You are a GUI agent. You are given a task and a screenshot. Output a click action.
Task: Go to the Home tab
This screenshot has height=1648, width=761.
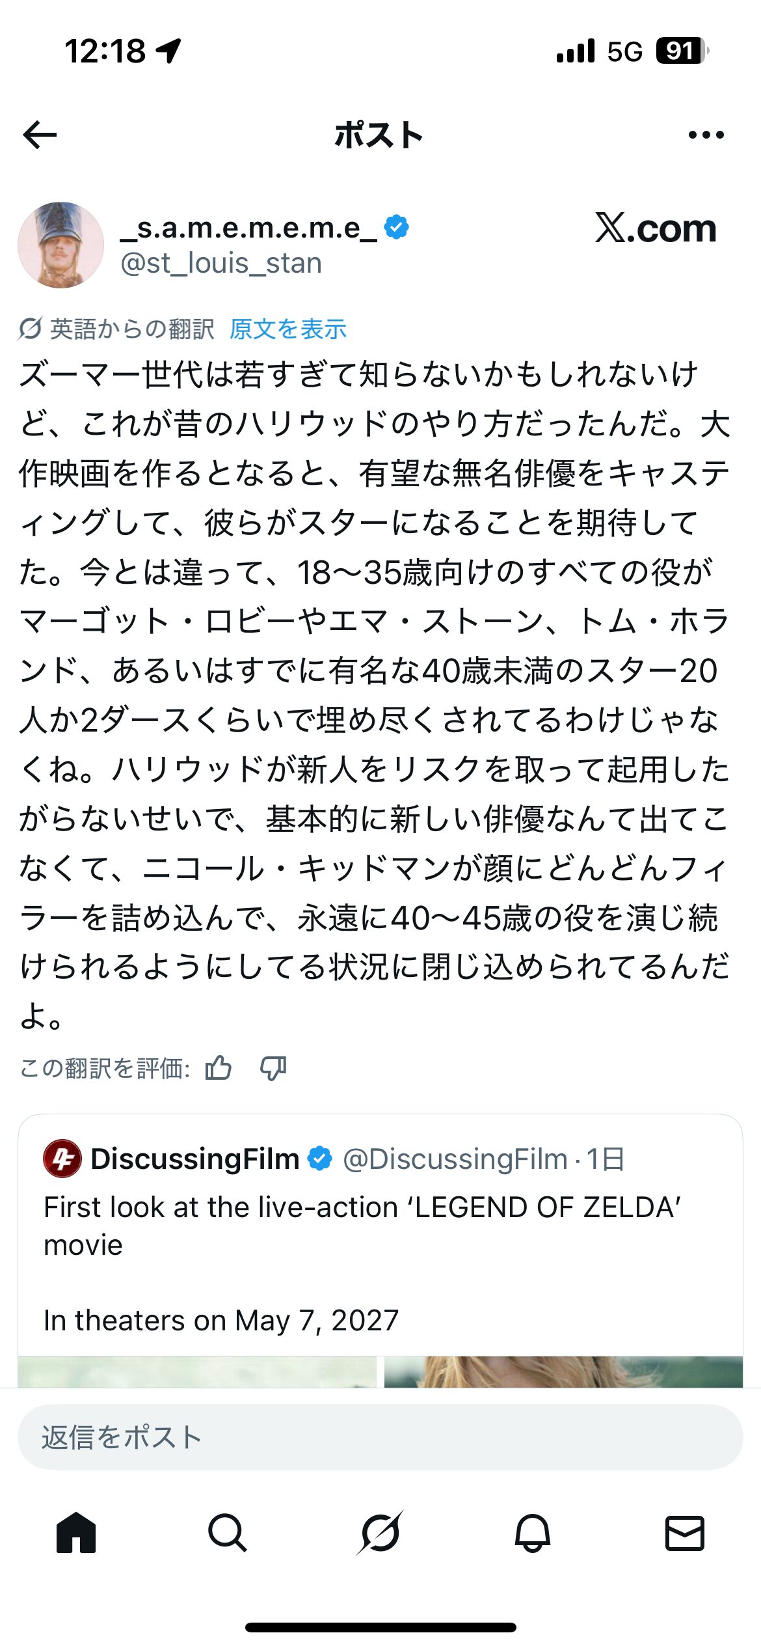pyautogui.click(x=76, y=1533)
